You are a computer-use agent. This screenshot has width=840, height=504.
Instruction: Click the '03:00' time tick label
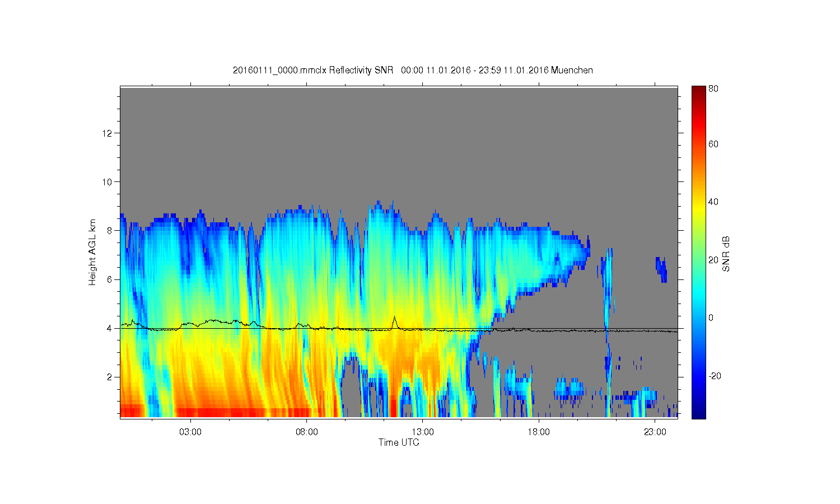click(x=190, y=432)
